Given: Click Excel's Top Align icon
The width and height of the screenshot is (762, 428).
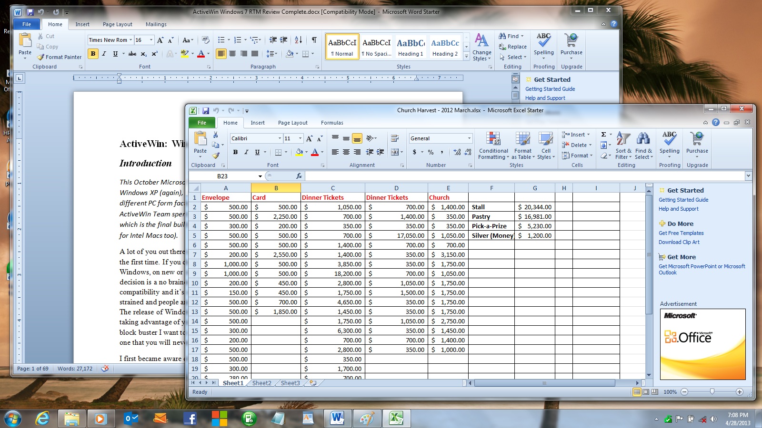Looking at the screenshot, I should (x=335, y=138).
